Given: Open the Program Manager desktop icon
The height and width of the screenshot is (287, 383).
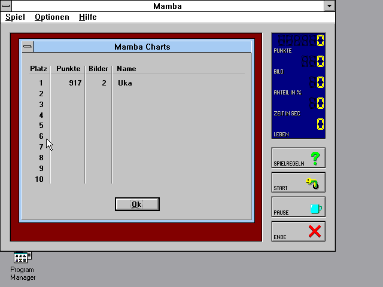Looking at the screenshot, I should (23, 265).
